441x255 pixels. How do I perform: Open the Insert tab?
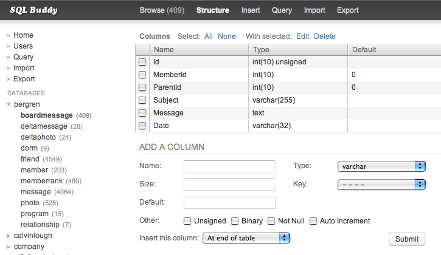[x=251, y=10]
